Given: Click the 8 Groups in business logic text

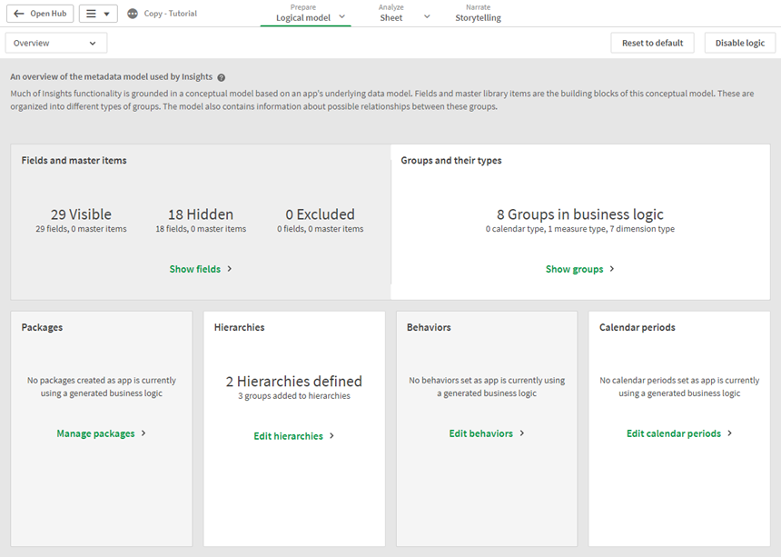Looking at the screenshot, I should (x=579, y=214).
